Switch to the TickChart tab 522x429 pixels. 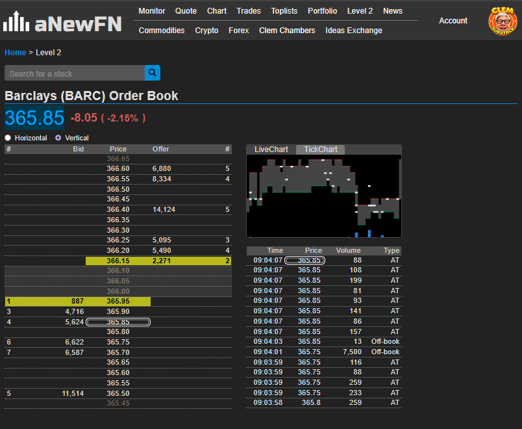(321, 149)
